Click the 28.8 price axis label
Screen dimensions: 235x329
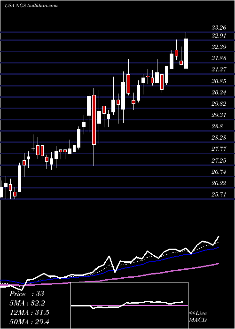217,126
